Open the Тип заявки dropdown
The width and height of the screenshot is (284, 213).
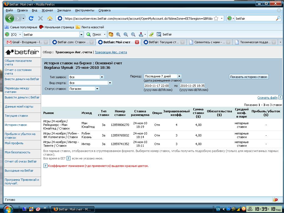pos(102,77)
